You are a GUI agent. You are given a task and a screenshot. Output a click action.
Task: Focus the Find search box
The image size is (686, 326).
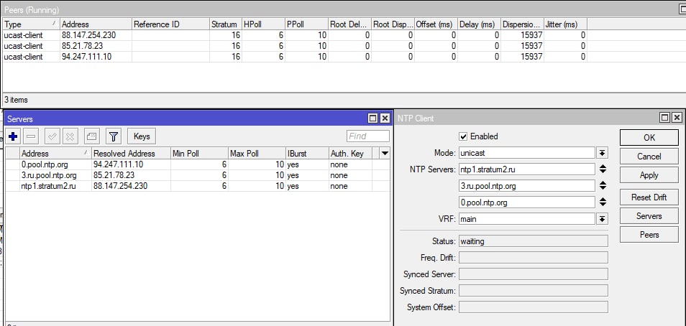click(x=368, y=136)
